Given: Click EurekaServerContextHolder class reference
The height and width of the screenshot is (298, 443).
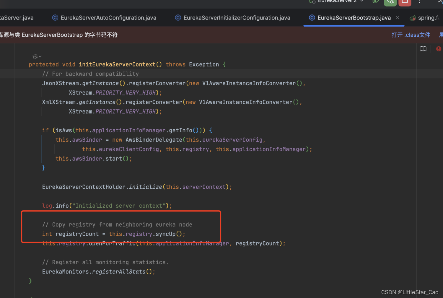Looking at the screenshot, I should click(x=84, y=187).
